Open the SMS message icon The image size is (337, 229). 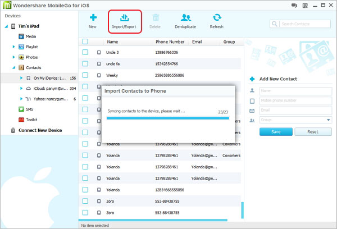coord(21,109)
